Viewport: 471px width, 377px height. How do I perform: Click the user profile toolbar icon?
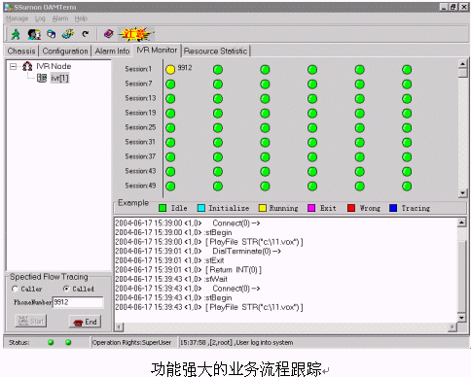click(34, 34)
